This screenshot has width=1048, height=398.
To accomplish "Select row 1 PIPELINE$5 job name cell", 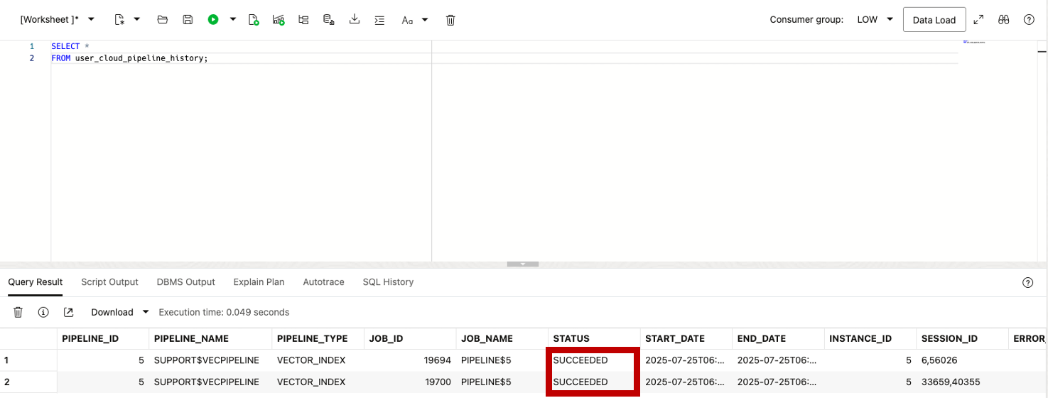I will [502, 360].
